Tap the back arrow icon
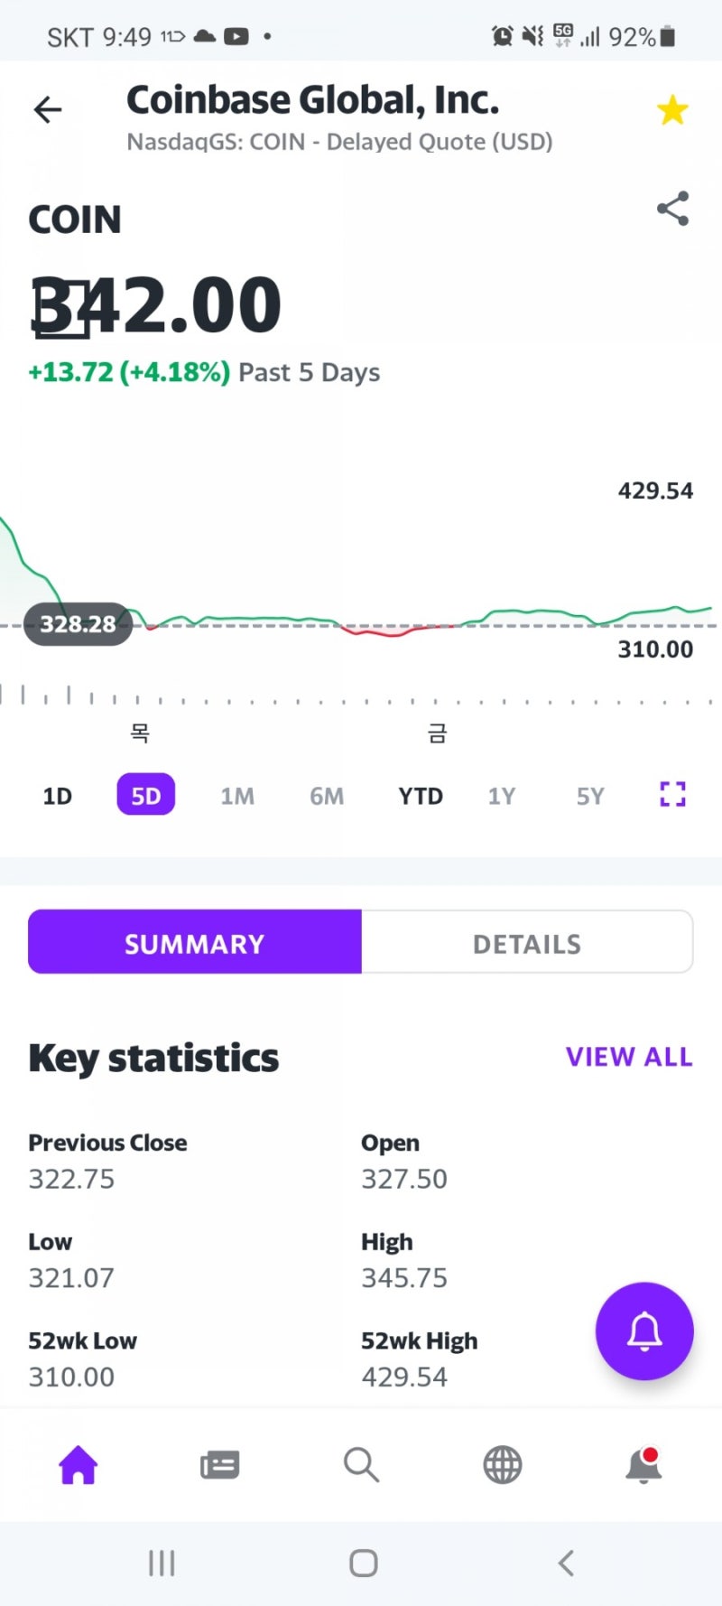Screen dimensions: 722x1606 pos(48,110)
